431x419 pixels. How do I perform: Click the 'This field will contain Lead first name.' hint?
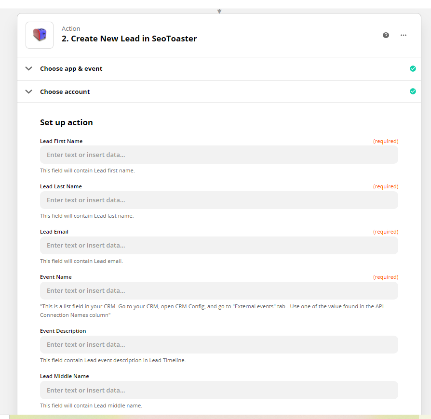(x=87, y=170)
